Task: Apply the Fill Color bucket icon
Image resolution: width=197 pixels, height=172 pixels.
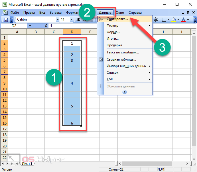Action: (174, 20)
